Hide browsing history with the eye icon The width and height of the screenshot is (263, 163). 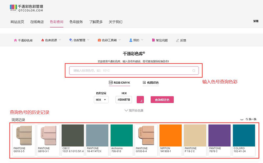pos(242,119)
